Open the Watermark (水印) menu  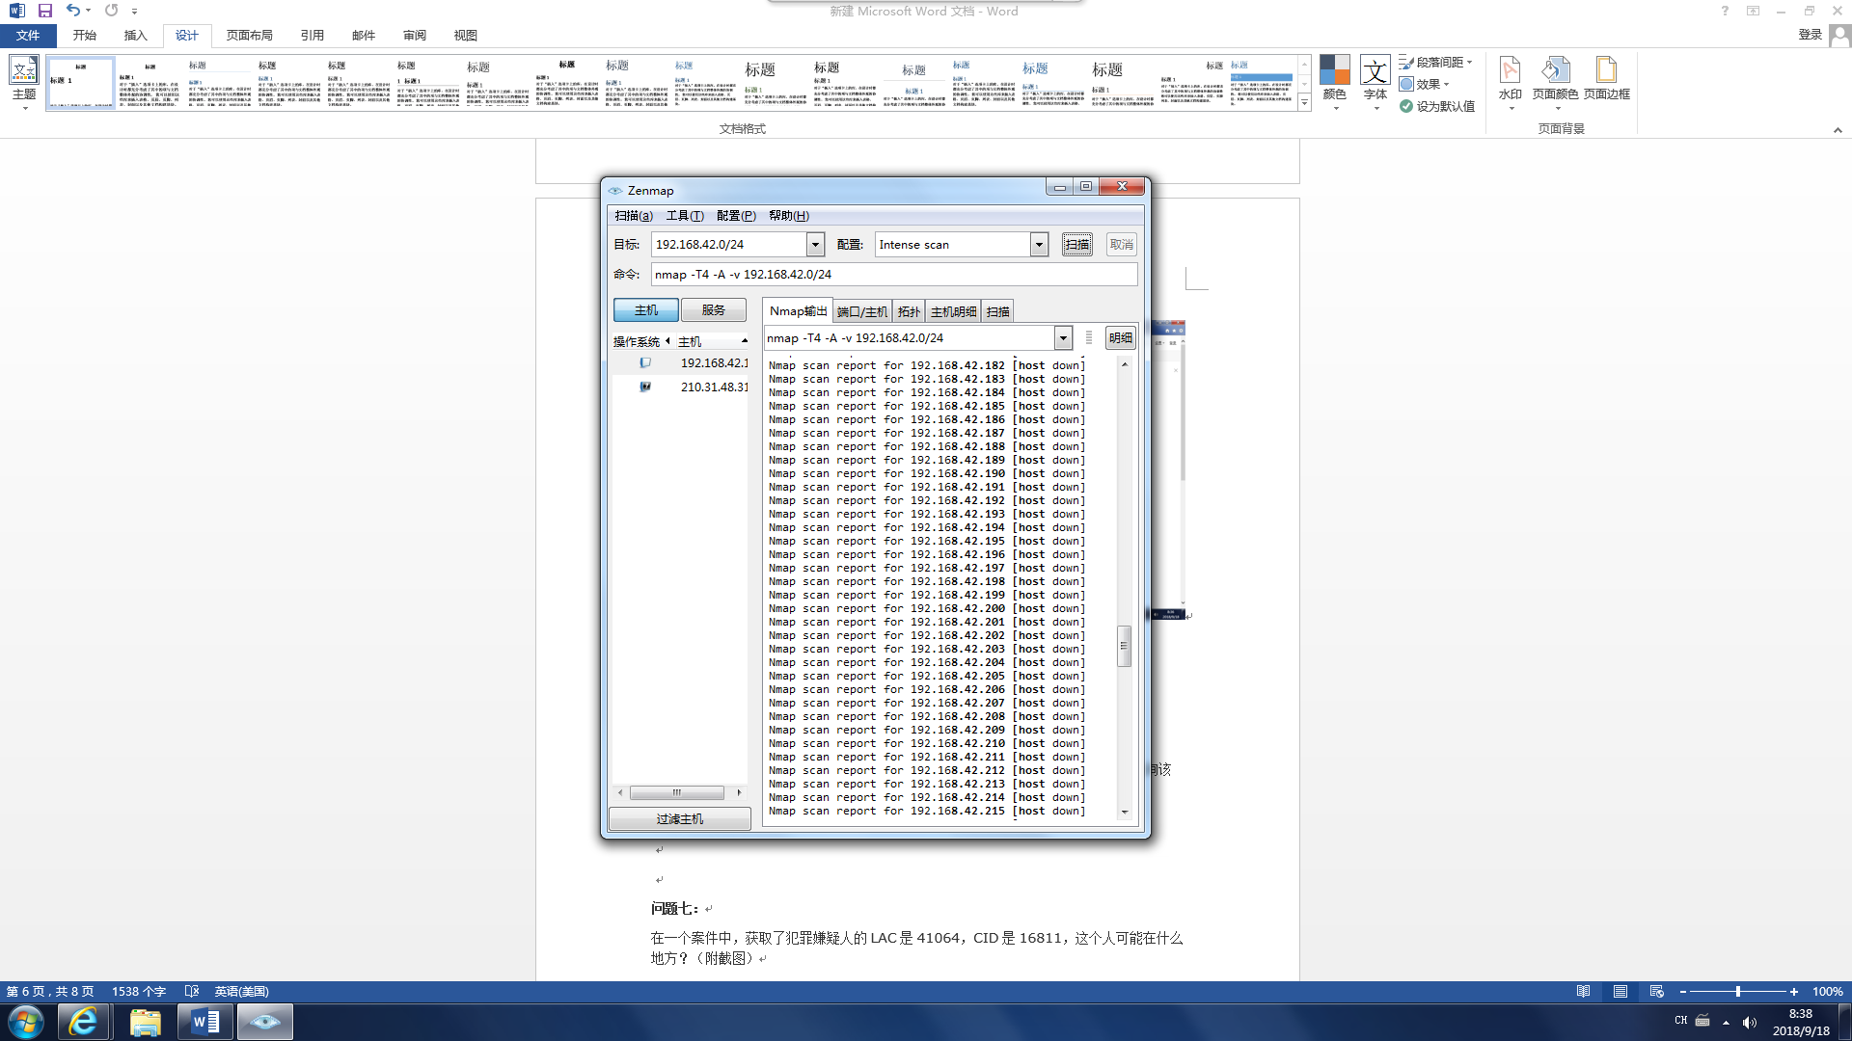[x=1511, y=83]
